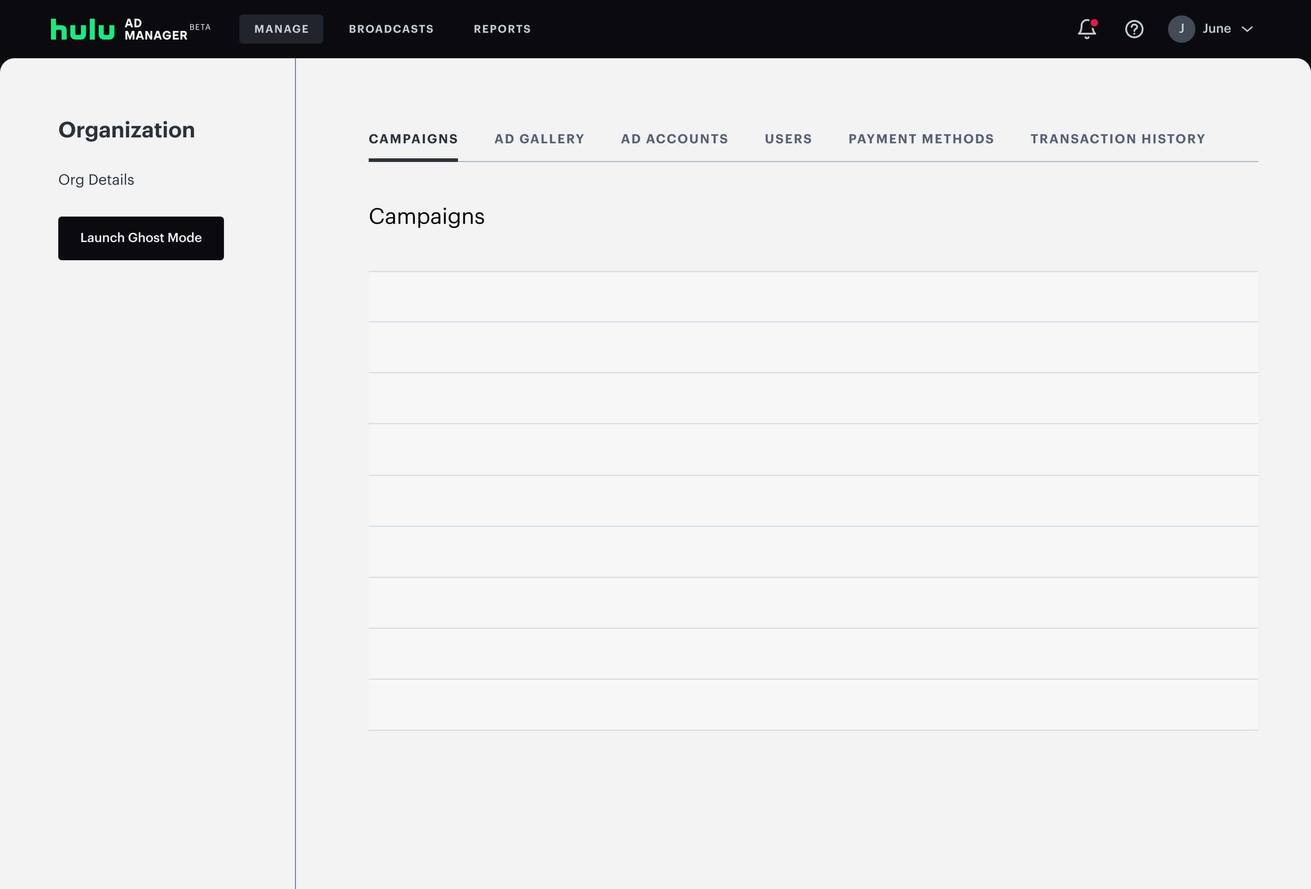Open the MANAGE section
This screenshot has height=889, width=1311.
pyautogui.click(x=281, y=29)
